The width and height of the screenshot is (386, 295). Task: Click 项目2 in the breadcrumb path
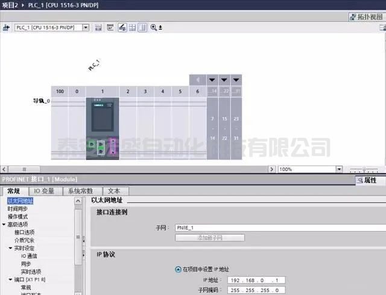[10, 5]
